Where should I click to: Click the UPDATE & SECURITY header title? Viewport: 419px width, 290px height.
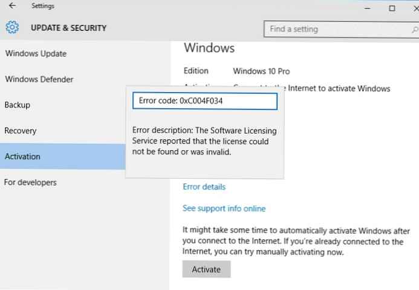coord(68,28)
